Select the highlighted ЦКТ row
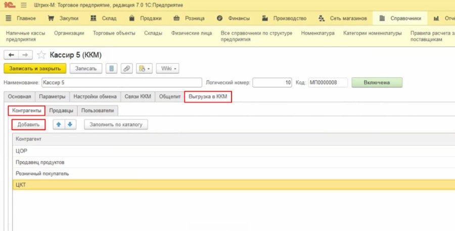This screenshot has height=231, width=455. tap(234, 185)
